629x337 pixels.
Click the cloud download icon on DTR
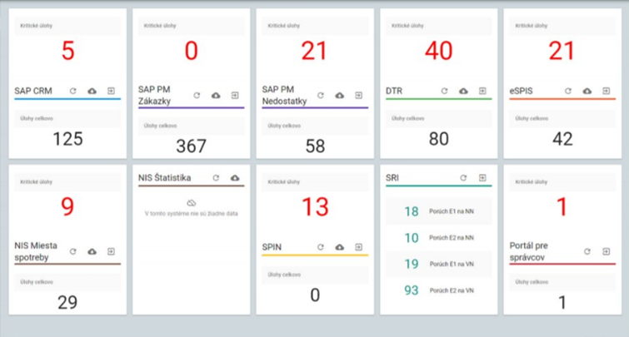(463, 91)
